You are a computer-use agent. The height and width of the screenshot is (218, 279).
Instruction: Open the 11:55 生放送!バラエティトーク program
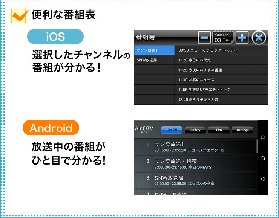tap(221, 90)
